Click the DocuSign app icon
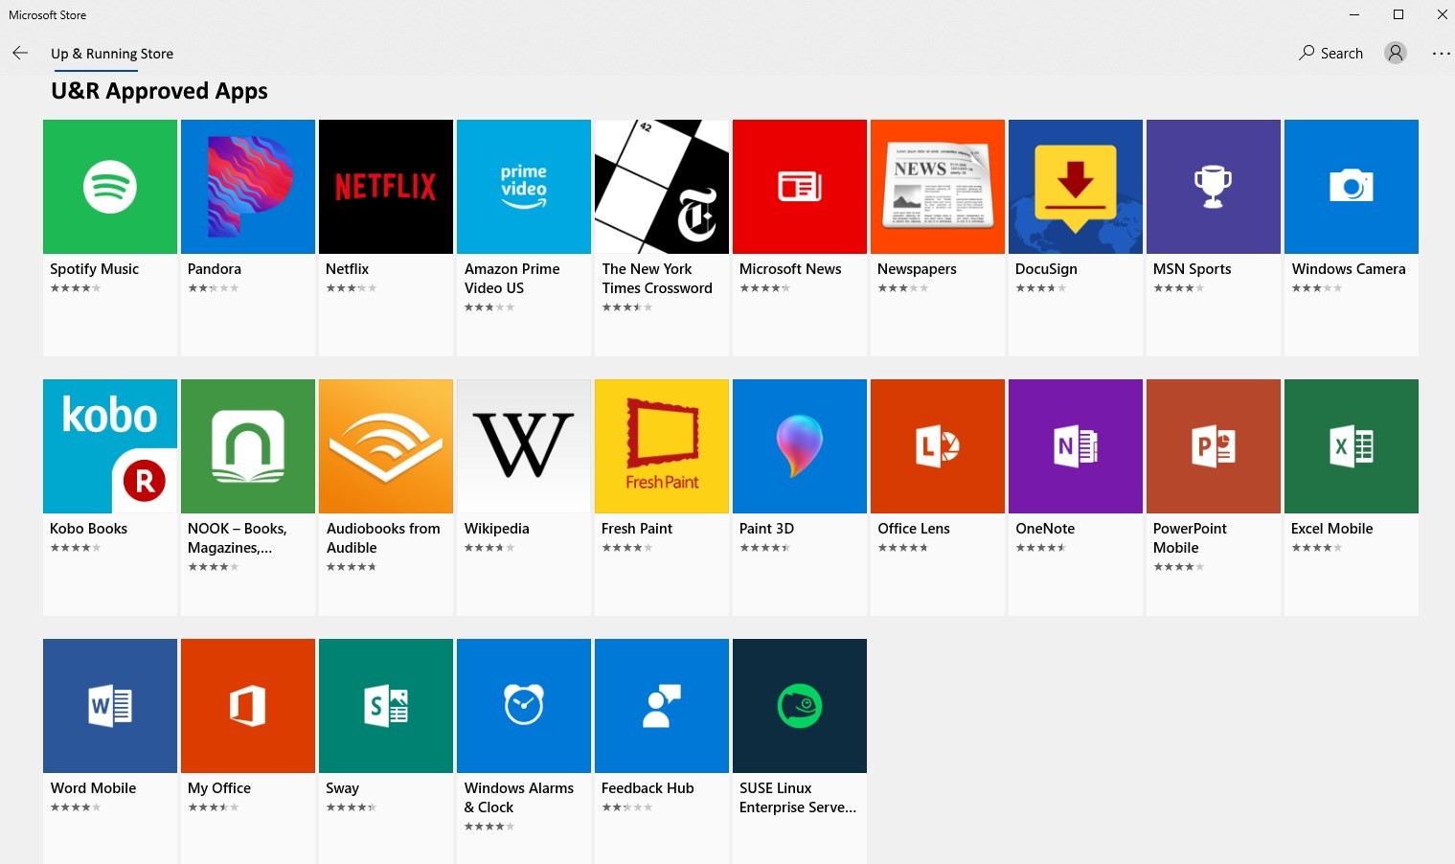 [x=1076, y=187]
